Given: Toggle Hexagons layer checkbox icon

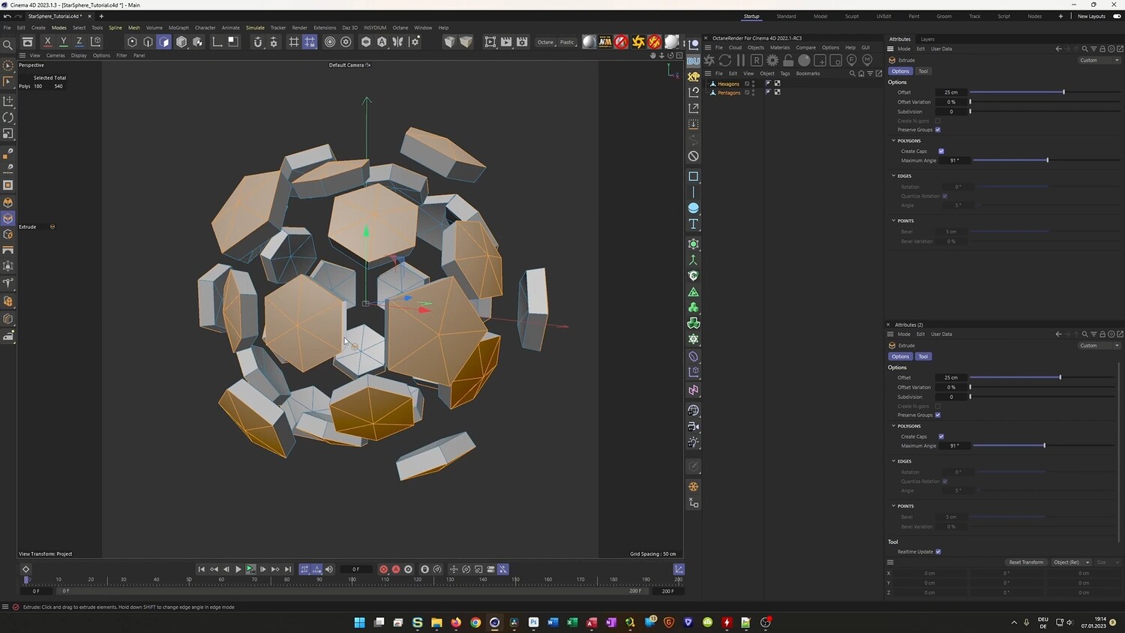Looking at the screenshot, I should pos(747,84).
